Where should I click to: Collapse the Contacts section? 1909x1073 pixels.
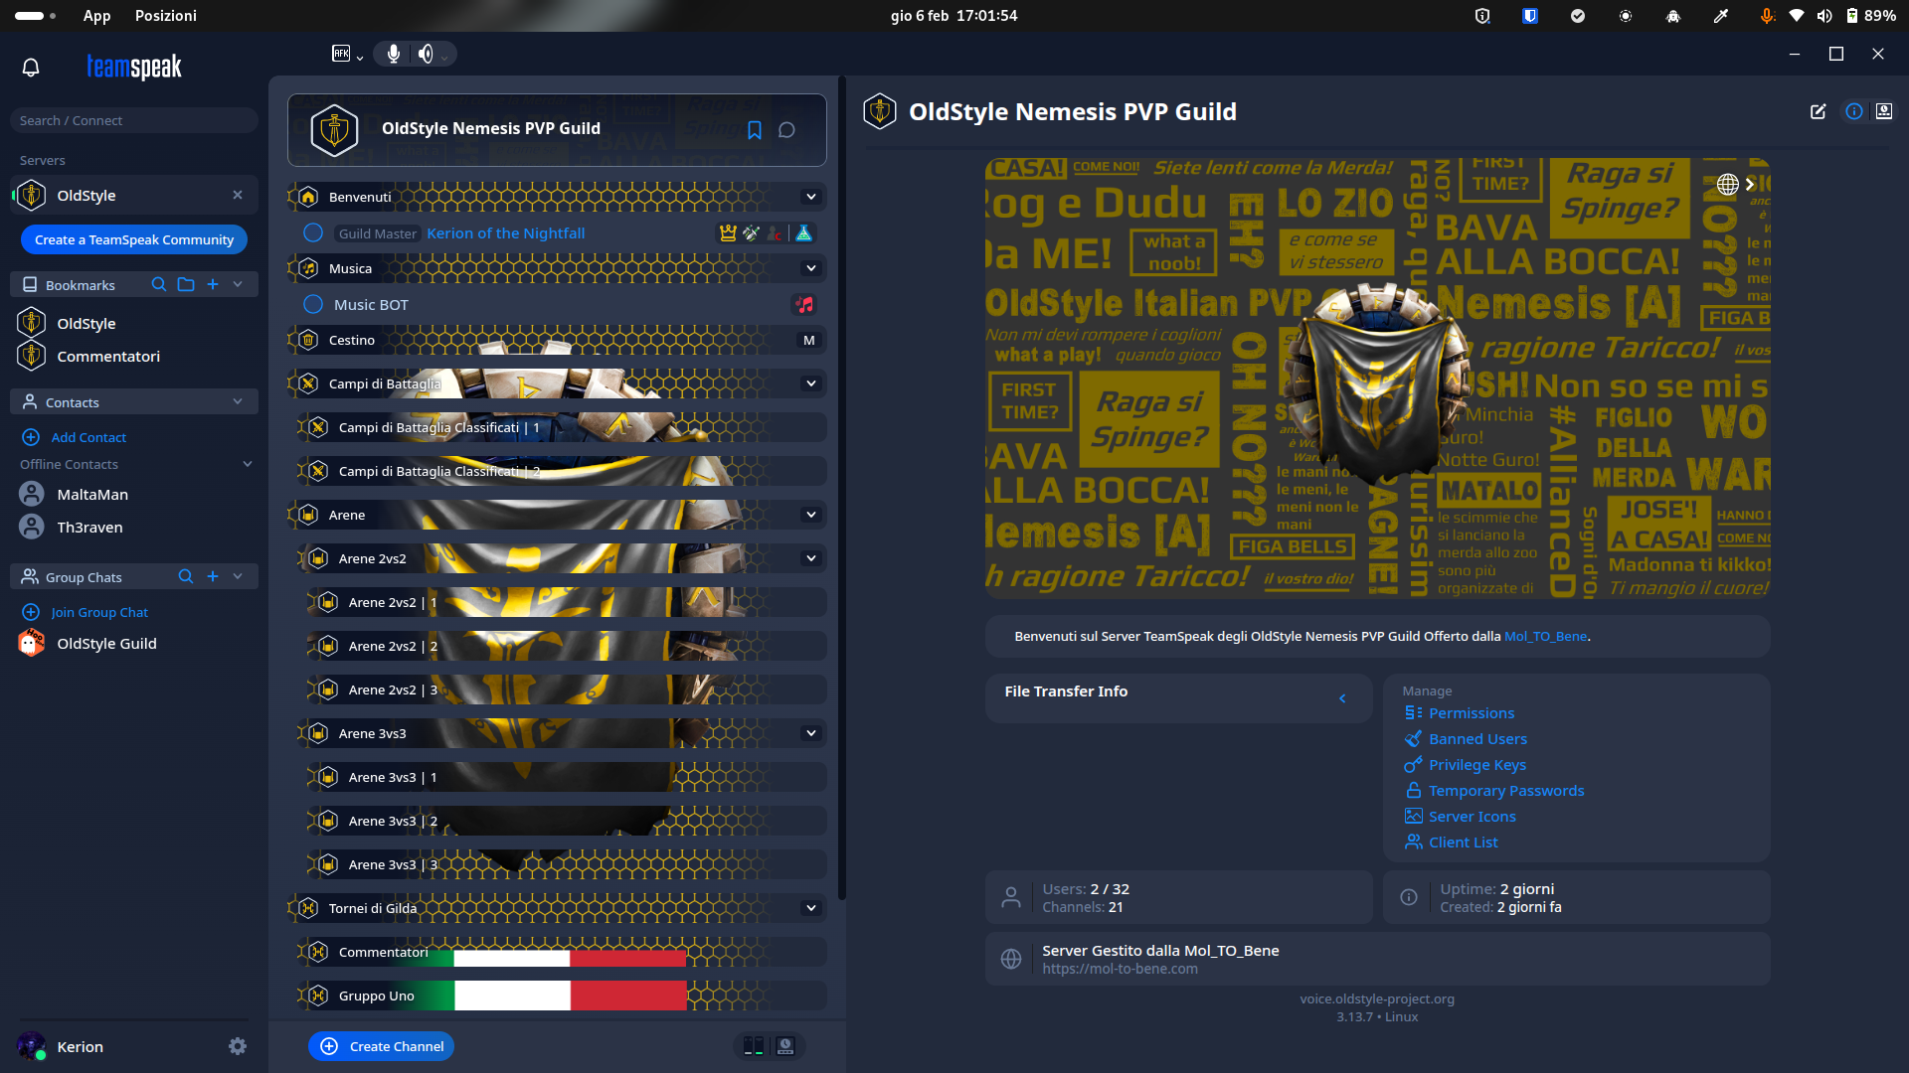[238, 401]
